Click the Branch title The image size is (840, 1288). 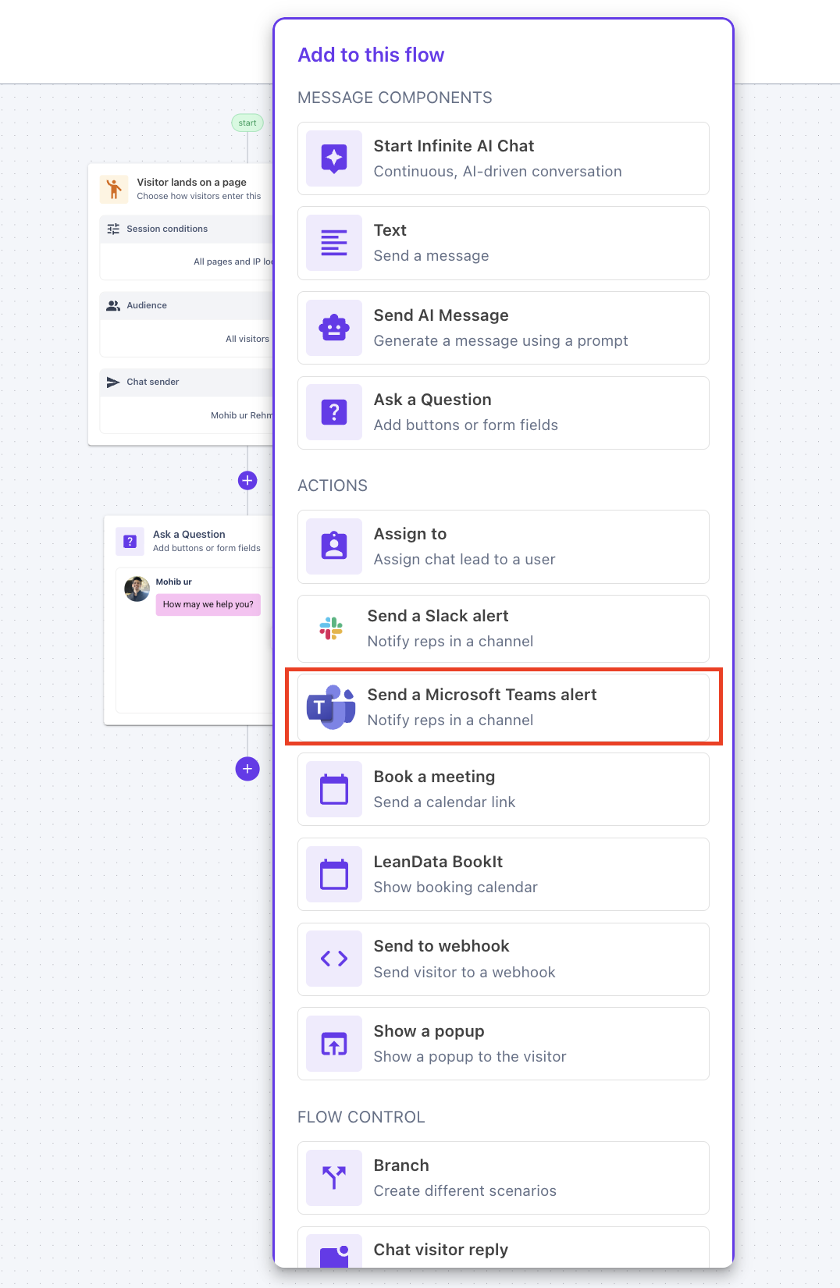401,1165
